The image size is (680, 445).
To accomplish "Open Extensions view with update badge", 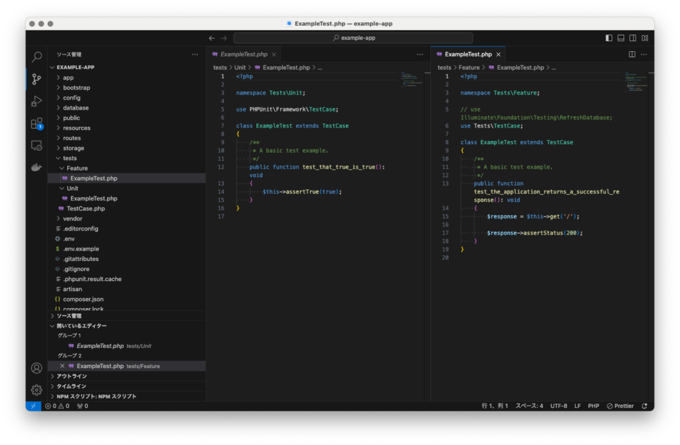I will coord(37,124).
